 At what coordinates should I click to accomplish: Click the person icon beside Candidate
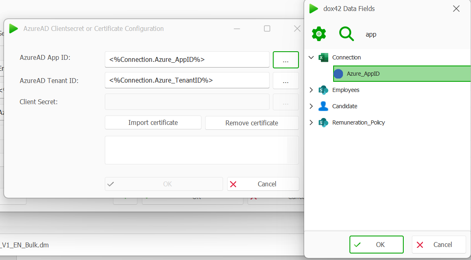click(x=323, y=106)
